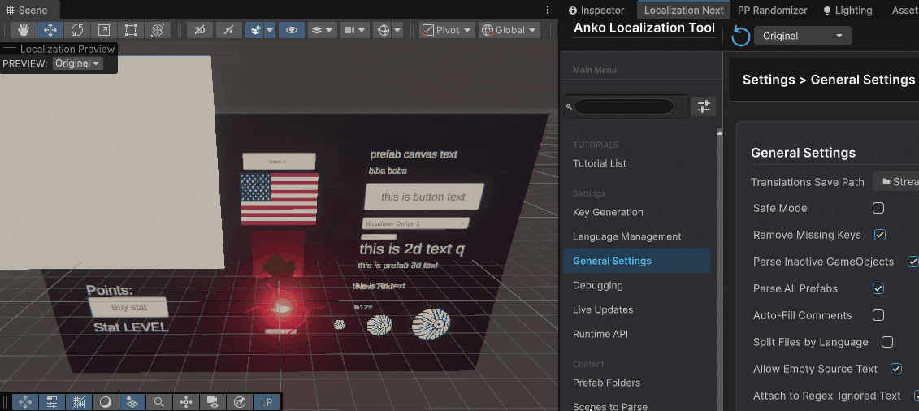Toggle Tools overlay in bottom overlay bar

tap(25, 401)
